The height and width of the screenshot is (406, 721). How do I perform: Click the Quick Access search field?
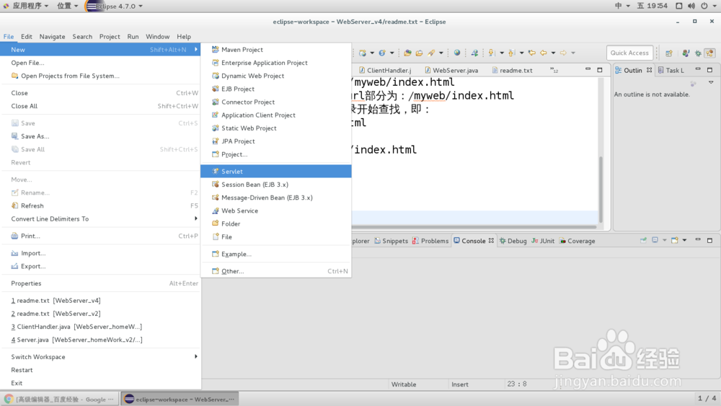click(629, 53)
